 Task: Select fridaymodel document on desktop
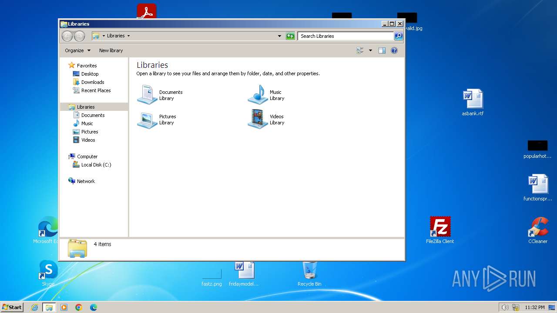(x=244, y=274)
